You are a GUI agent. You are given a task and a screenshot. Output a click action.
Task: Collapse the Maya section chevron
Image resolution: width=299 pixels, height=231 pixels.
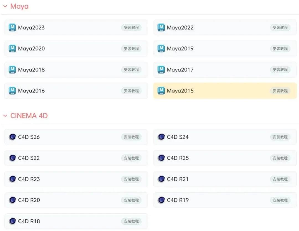pyautogui.click(x=5, y=6)
